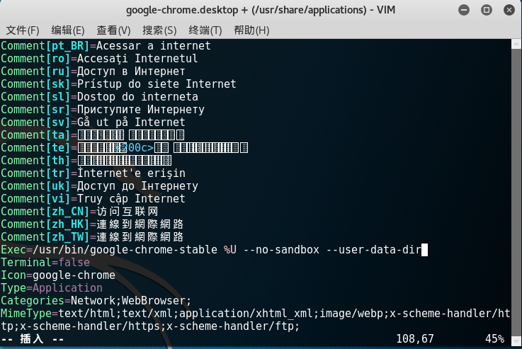The width and height of the screenshot is (522, 349).
Task: Maximize the VIM terminal window
Action: point(485,10)
